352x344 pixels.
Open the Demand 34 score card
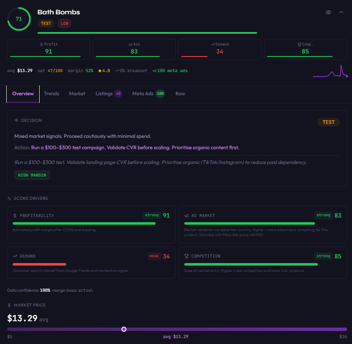[x=220, y=49]
